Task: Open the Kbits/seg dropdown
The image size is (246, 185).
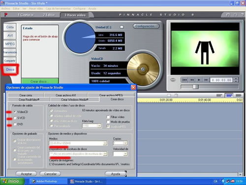Action: point(99,126)
